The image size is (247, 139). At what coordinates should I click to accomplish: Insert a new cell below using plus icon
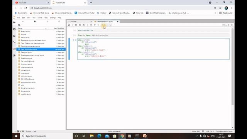click(x=73, y=25)
